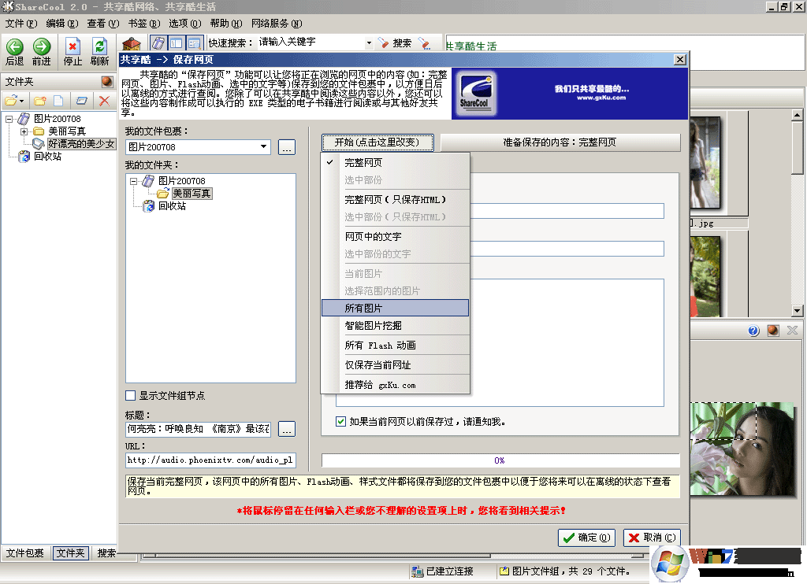The width and height of the screenshot is (807, 584).
Task: Click the house home icon in toolbar
Action: (132, 43)
